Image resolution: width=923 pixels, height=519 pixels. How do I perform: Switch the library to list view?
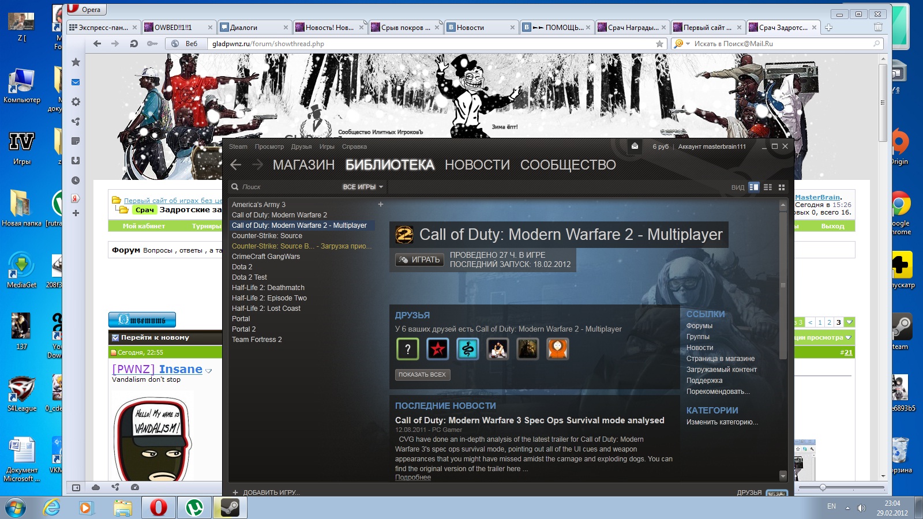[767, 187]
